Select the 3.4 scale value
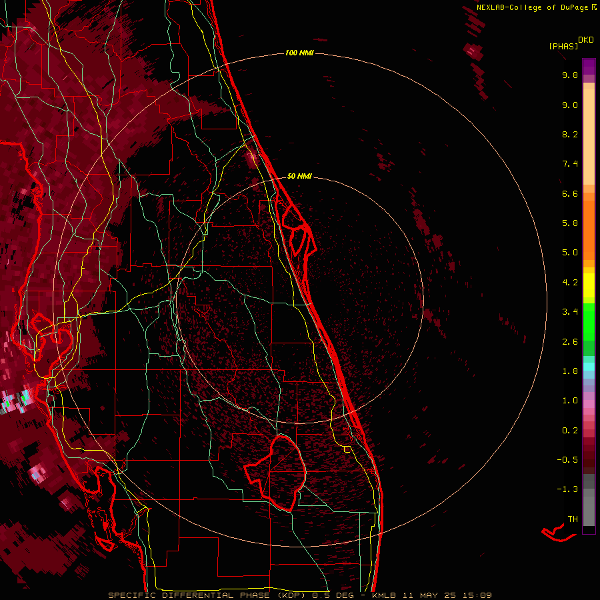The width and height of the screenshot is (600, 600). click(x=570, y=312)
